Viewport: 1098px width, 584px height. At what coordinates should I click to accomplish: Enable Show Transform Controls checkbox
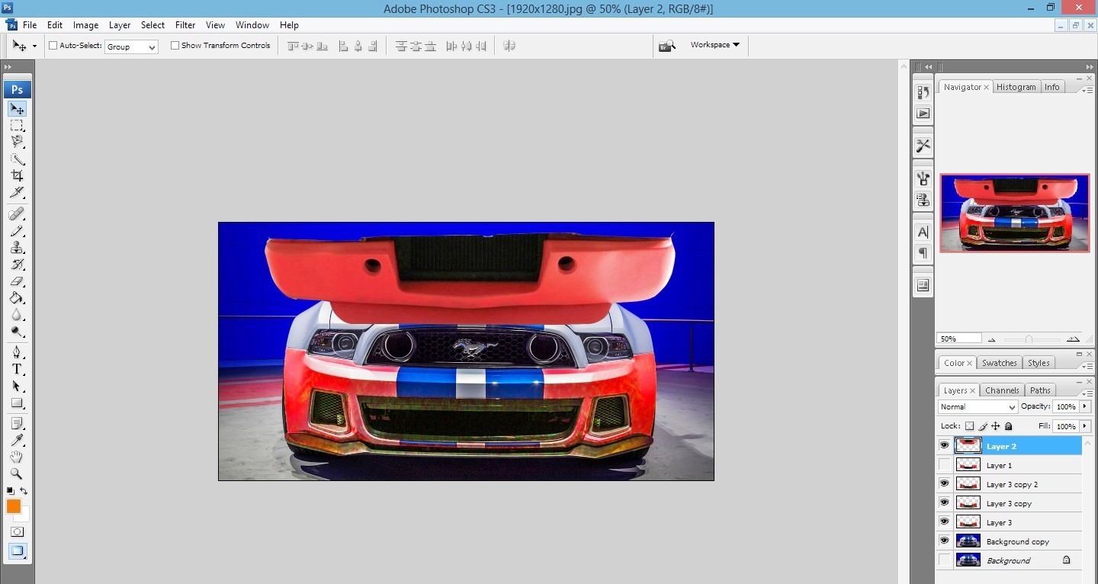click(175, 46)
